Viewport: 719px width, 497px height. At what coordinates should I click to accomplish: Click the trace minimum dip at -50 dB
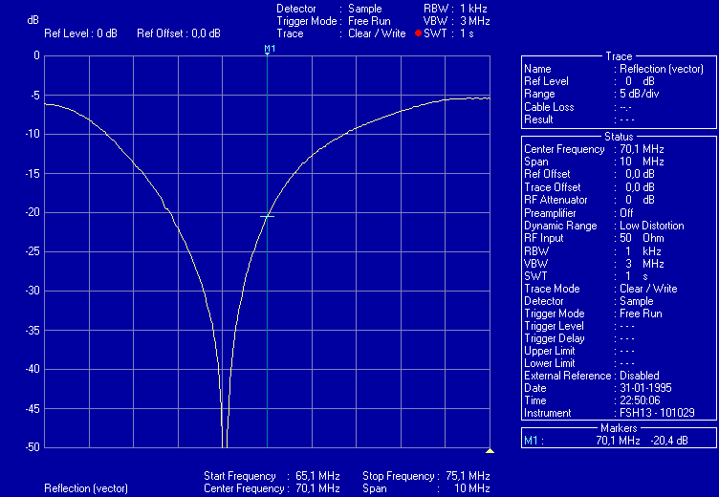pyautogui.click(x=224, y=443)
